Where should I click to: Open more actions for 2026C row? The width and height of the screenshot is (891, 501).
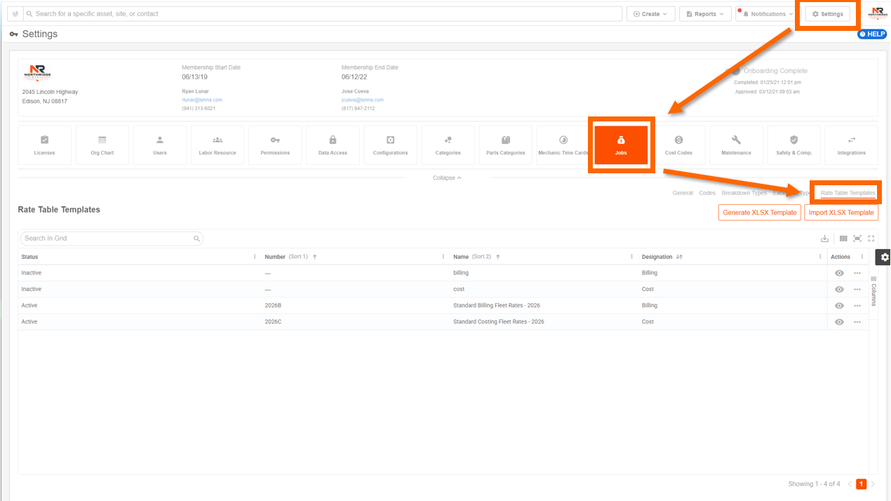pyautogui.click(x=857, y=322)
